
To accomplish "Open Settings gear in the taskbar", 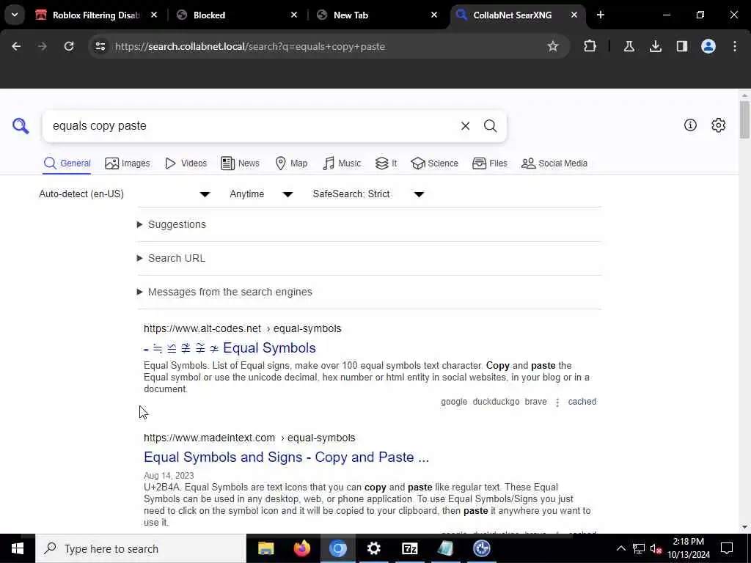I will coord(373,548).
